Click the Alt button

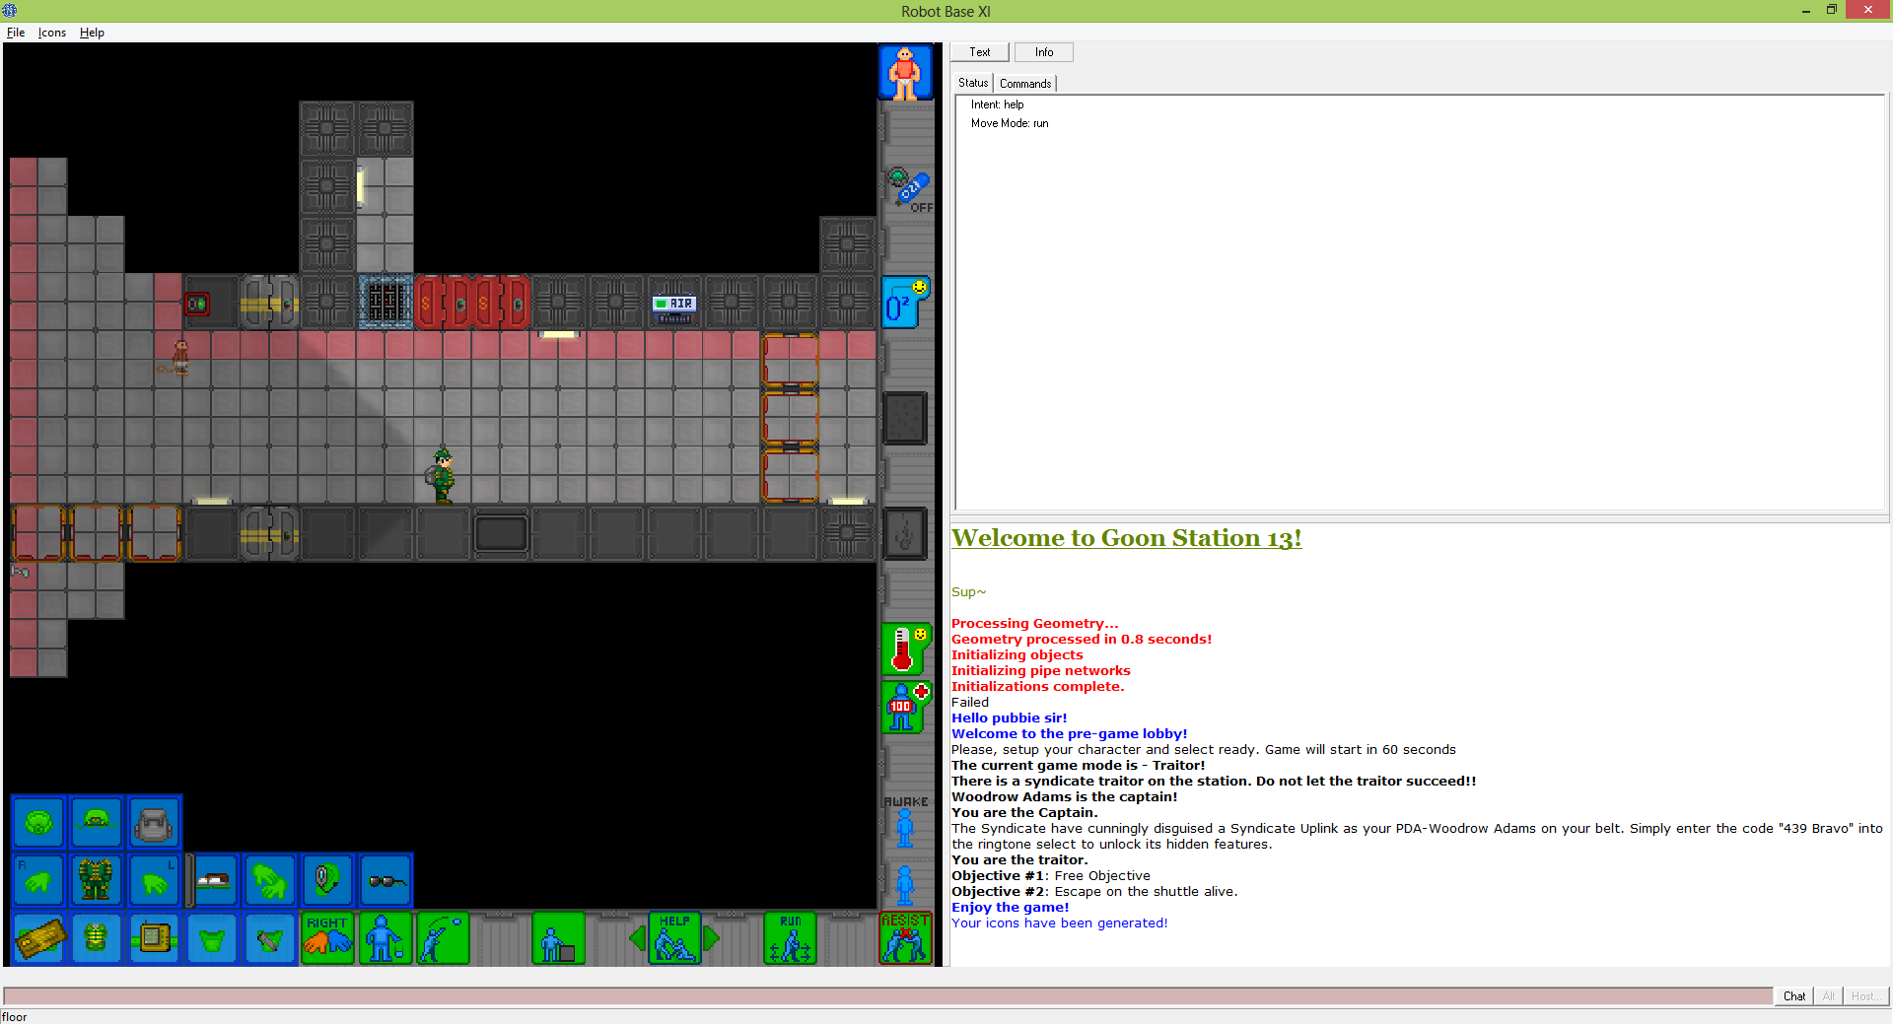(x=1829, y=996)
